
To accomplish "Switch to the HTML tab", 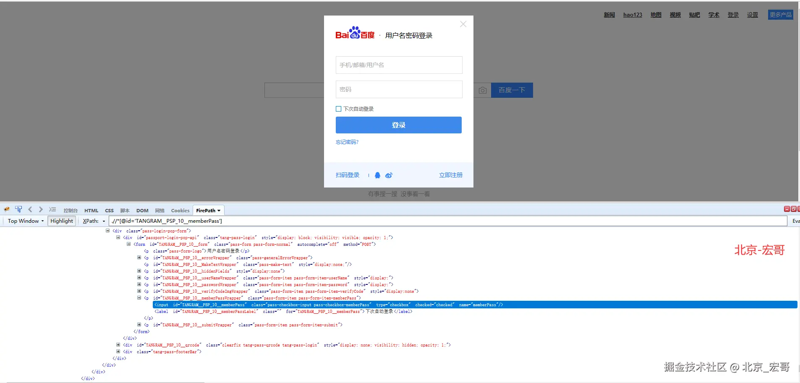I will [x=91, y=211].
